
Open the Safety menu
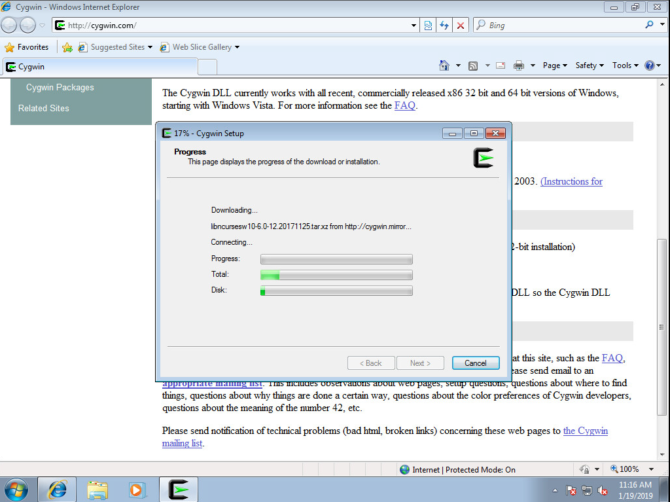pyautogui.click(x=590, y=65)
